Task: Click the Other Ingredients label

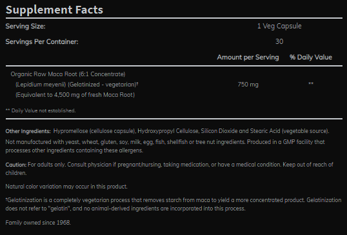Action: [28, 131]
